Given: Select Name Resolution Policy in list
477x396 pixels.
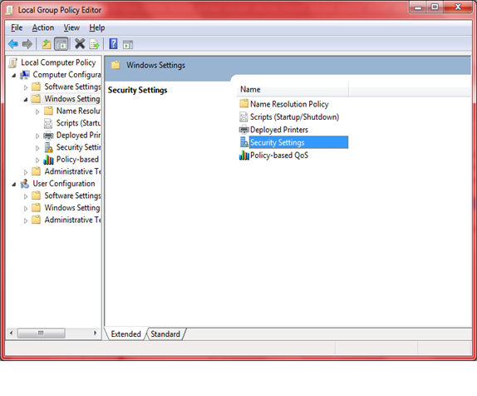Looking at the screenshot, I should point(289,104).
